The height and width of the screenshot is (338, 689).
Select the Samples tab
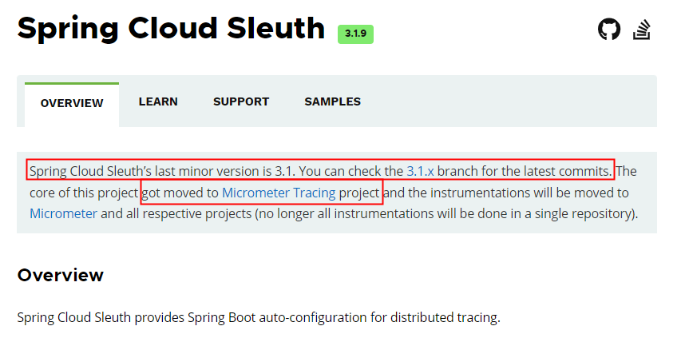point(333,101)
